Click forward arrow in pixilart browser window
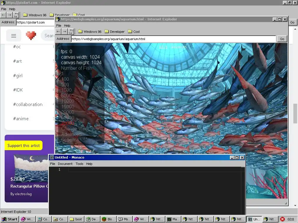The width and height of the screenshot is (298, 223). [x=10, y=15]
